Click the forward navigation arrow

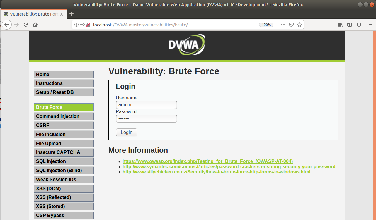[x=16, y=25]
